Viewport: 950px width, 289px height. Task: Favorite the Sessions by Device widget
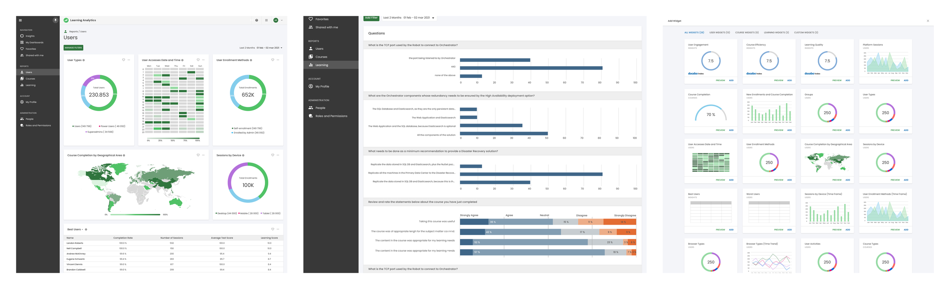click(x=272, y=155)
